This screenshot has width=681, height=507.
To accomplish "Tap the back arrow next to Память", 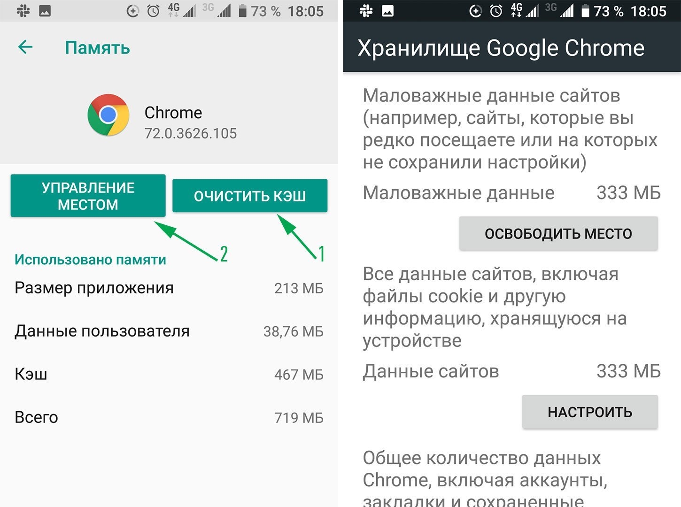I will click(25, 47).
